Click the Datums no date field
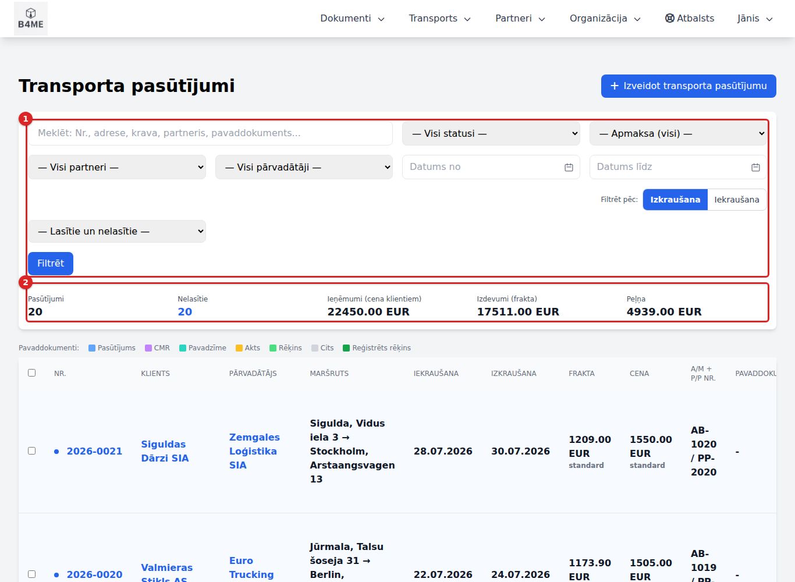Screen dimensions: 795x582 pos(491,167)
